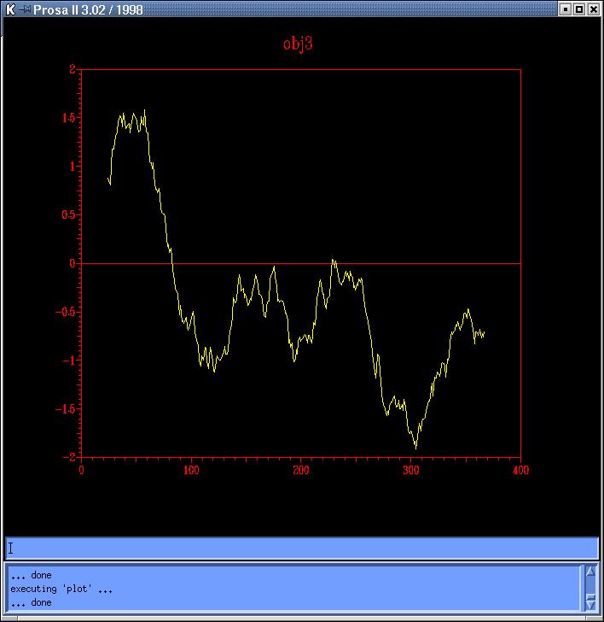Close the Prosa II window
604x622 pixels.
click(x=594, y=9)
